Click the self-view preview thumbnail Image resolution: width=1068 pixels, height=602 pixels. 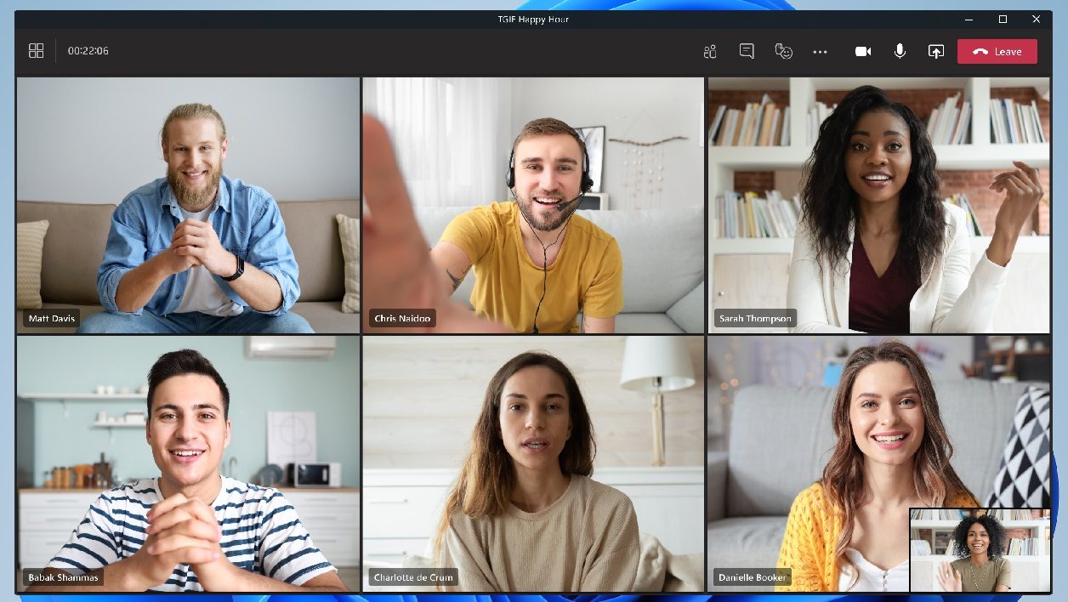coord(980,550)
